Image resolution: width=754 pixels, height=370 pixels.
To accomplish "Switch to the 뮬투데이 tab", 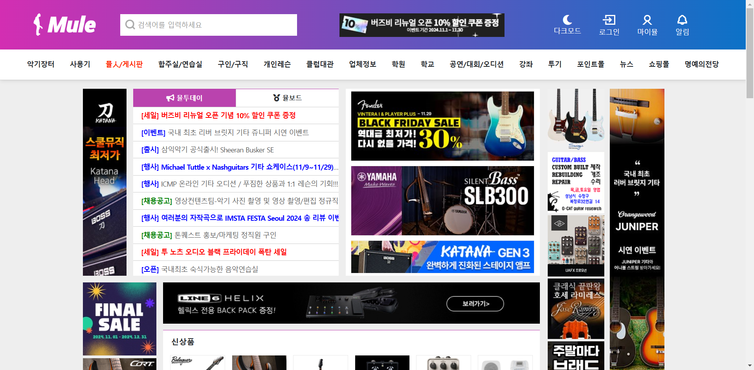I will (184, 98).
